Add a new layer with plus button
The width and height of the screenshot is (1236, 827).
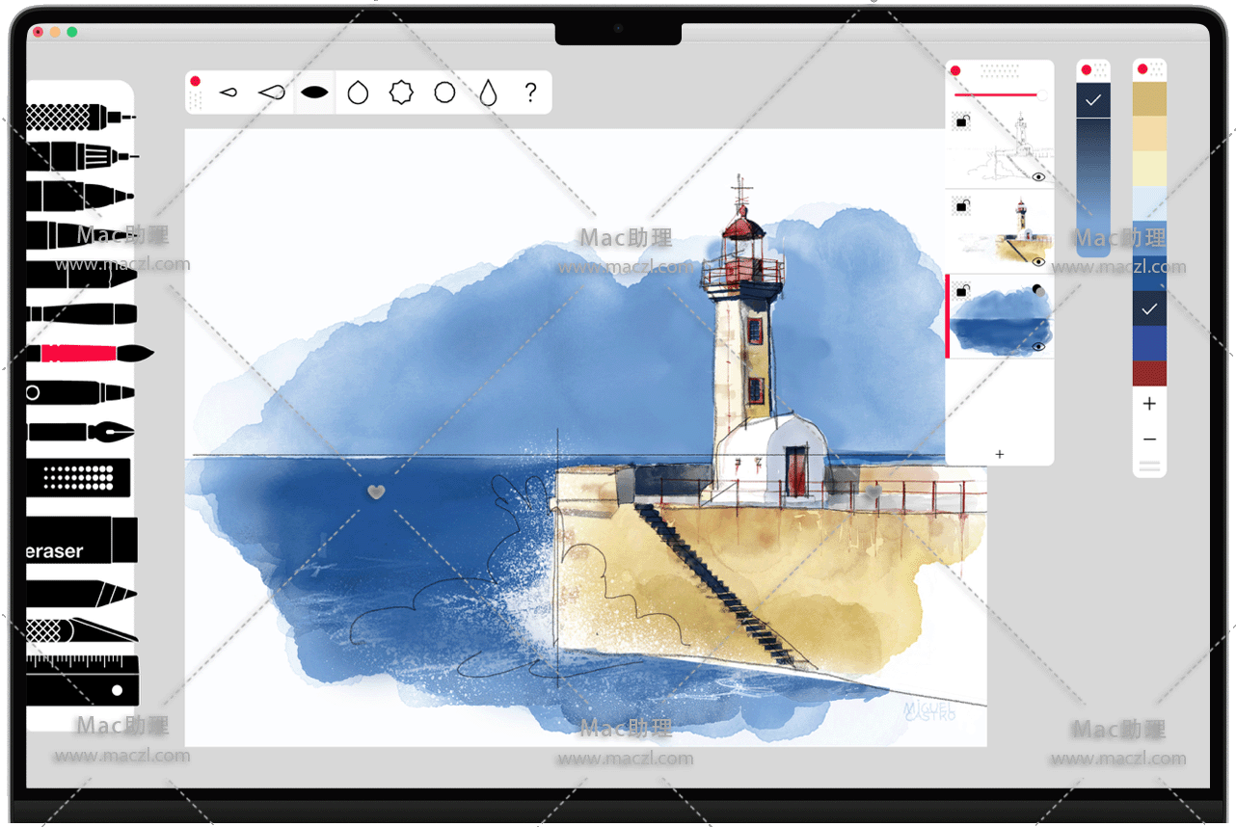click(1000, 454)
